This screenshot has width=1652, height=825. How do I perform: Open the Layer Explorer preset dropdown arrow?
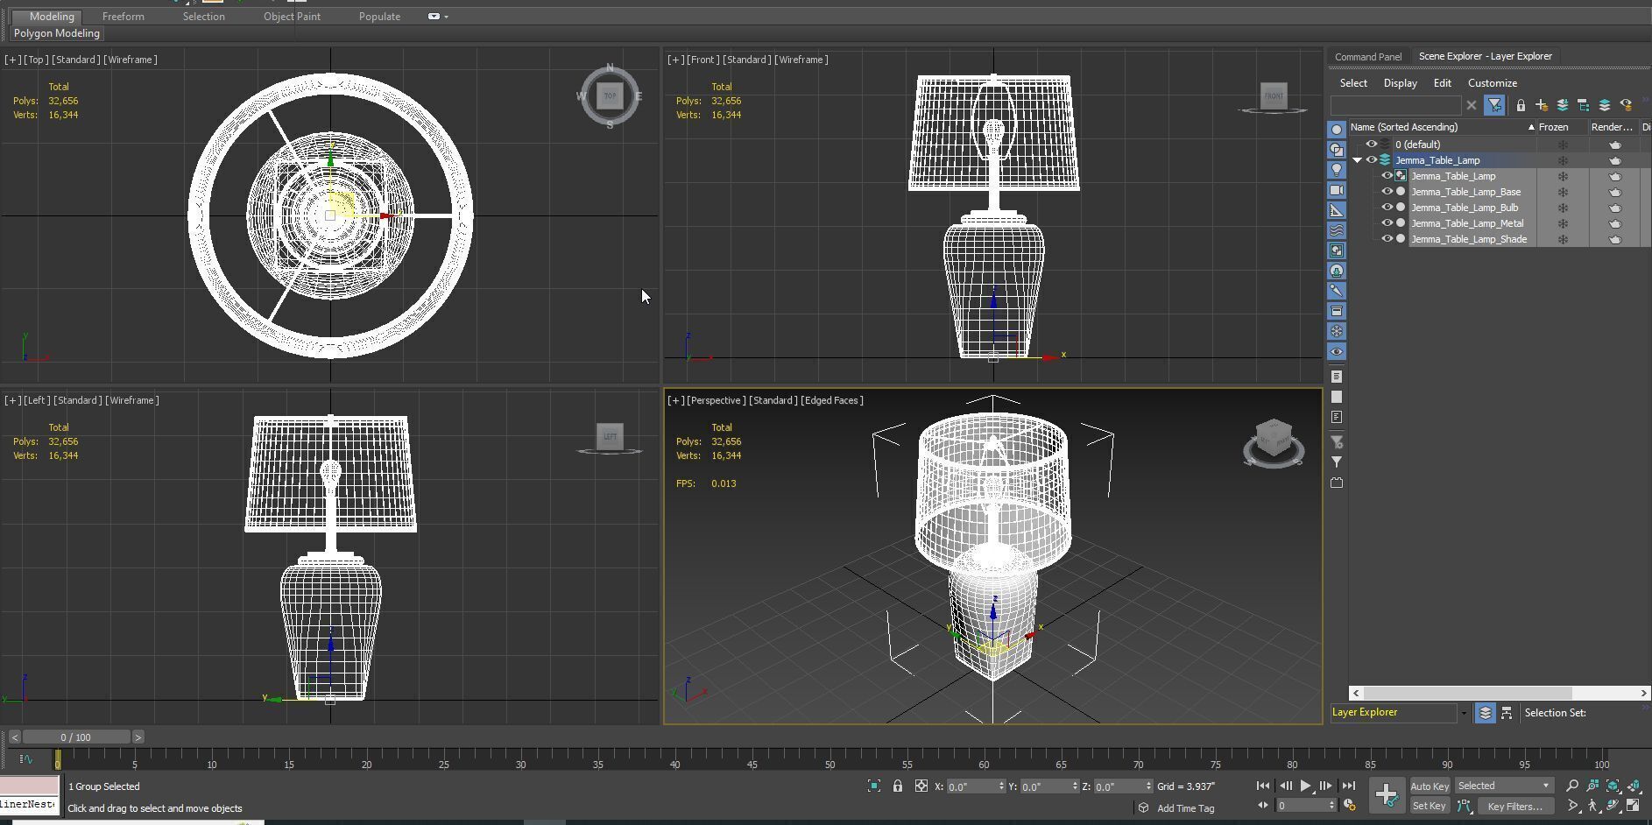click(1463, 713)
